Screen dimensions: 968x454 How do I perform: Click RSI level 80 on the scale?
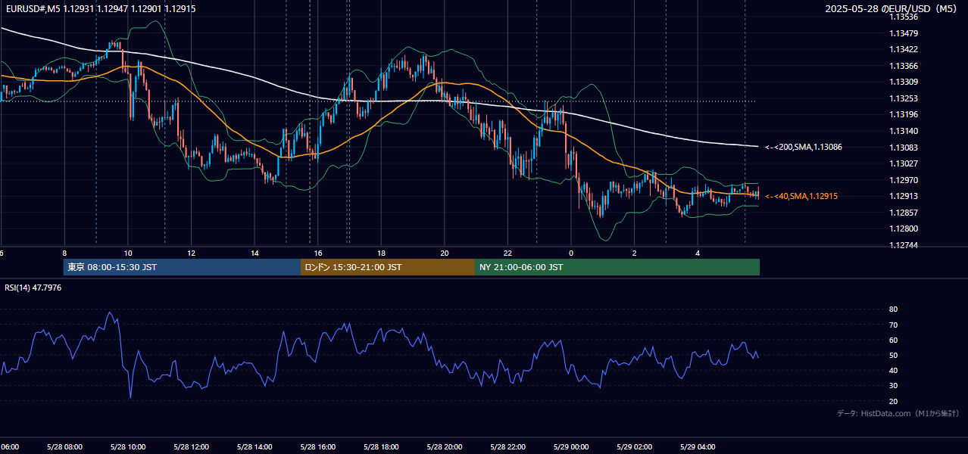893,309
